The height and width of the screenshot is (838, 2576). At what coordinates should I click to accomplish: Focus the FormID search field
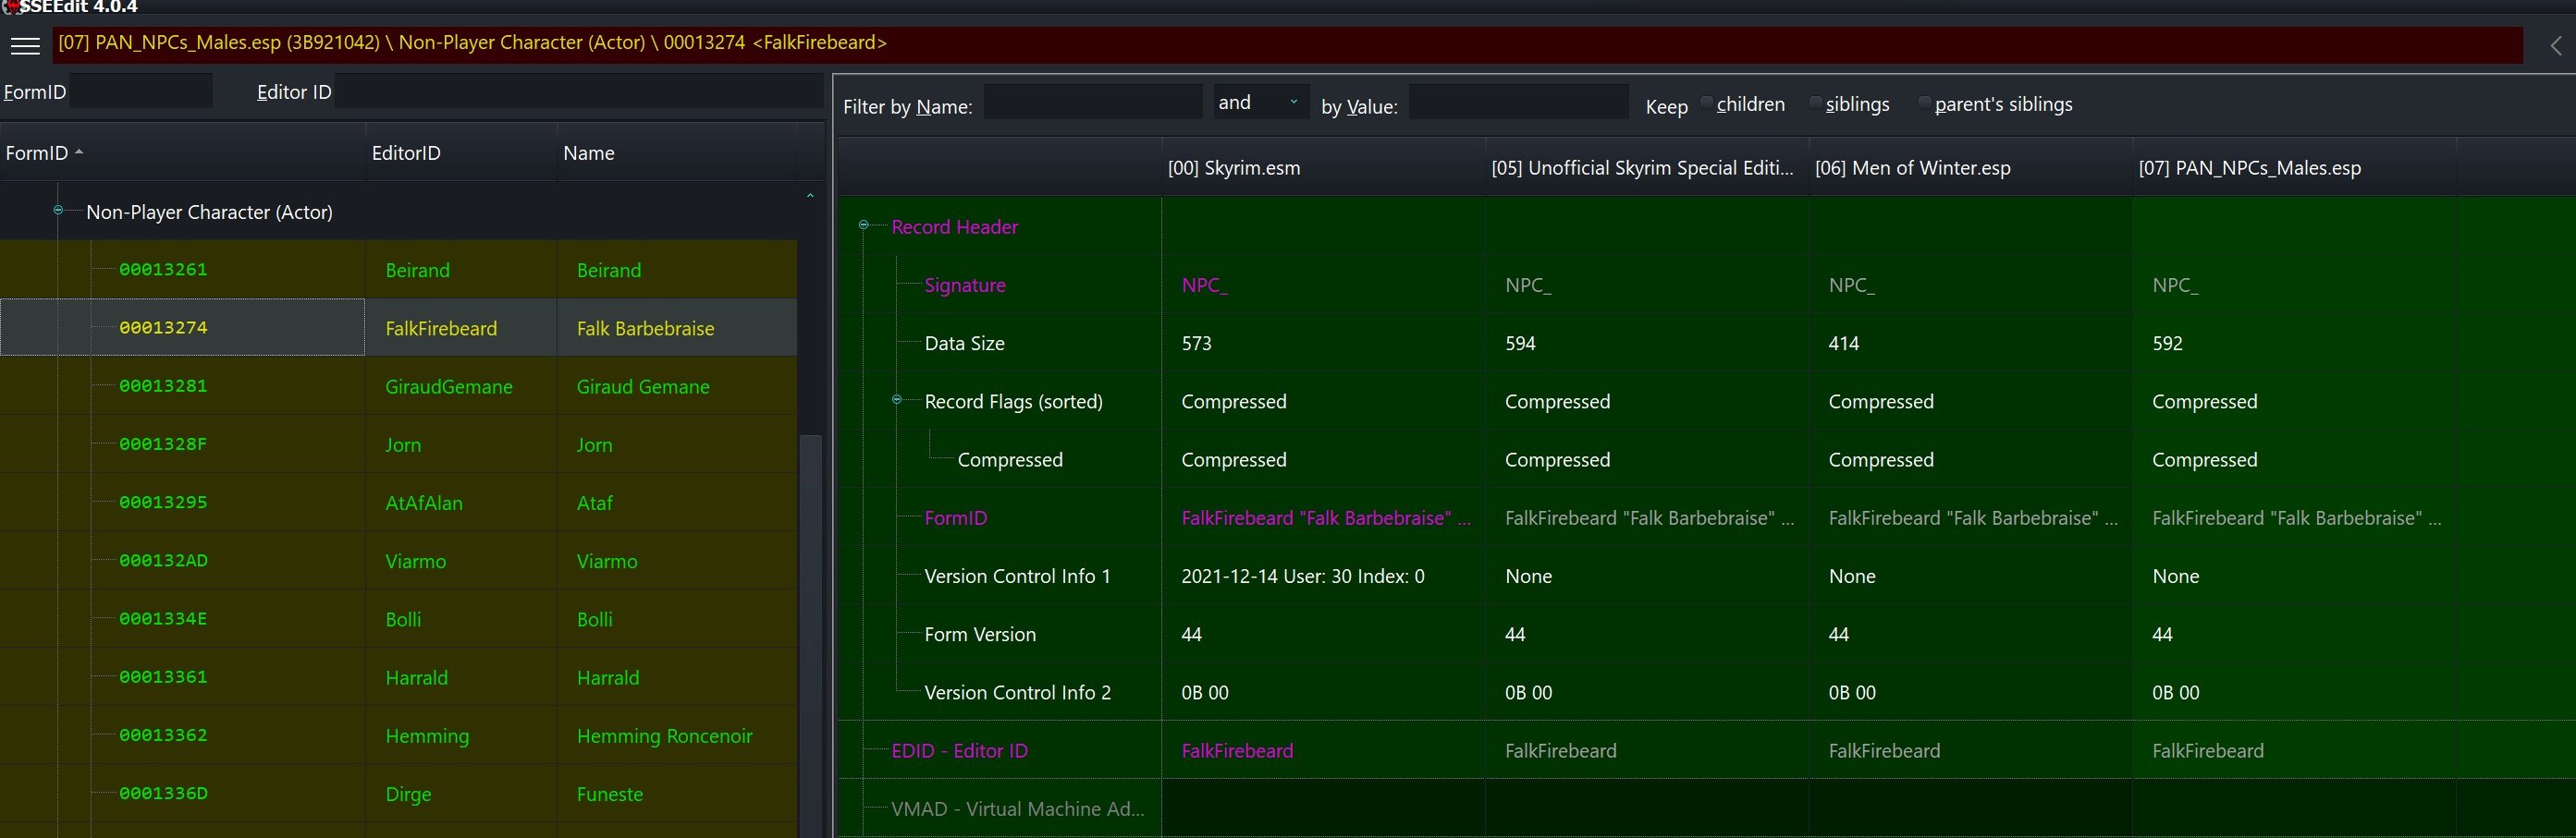point(141,91)
